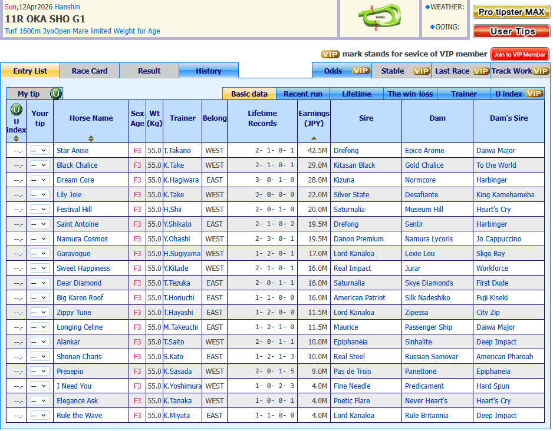Screen dimensions: 553x431
Task: Open dam Epice Arome
Action: point(424,150)
